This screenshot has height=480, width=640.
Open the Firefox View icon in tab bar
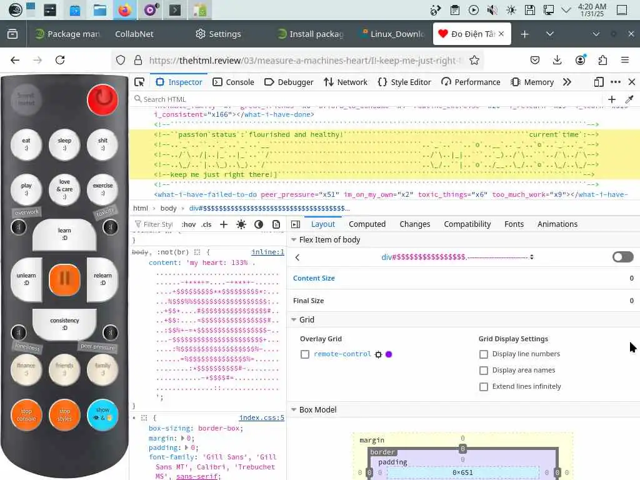[x=12, y=34]
